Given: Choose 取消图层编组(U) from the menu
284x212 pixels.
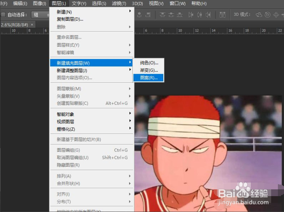Looking at the screenshot, I should tap(92, 158).
